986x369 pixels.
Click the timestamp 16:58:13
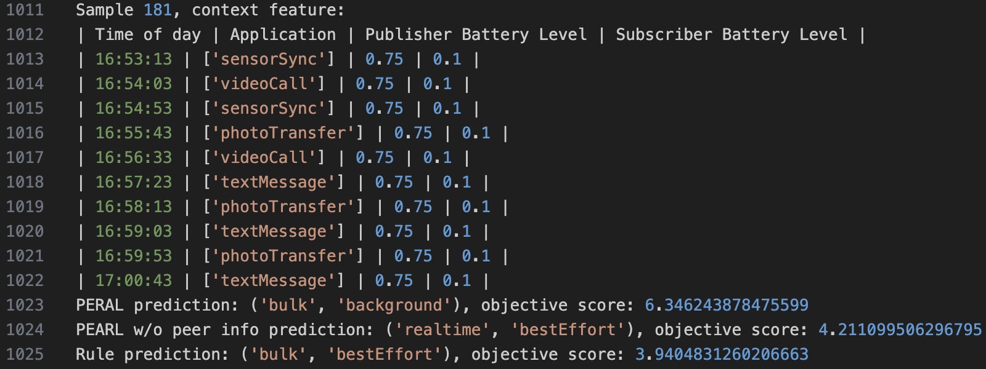(x=134, y=207)
